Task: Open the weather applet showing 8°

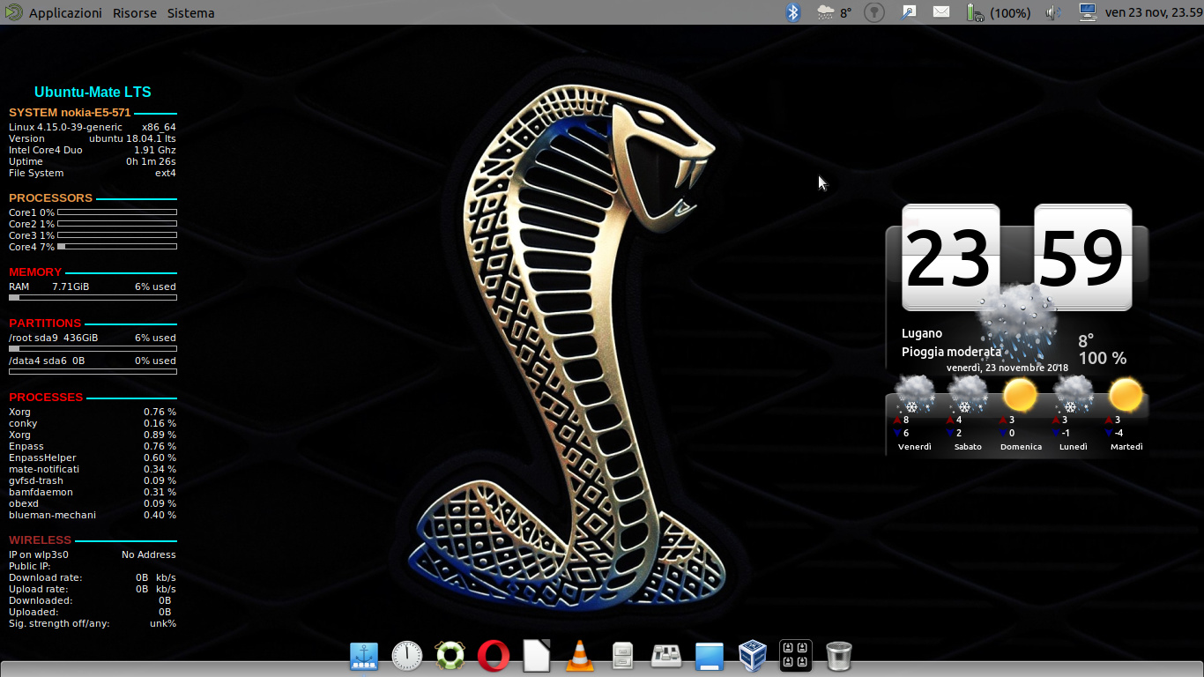Action: pyautogui.click(x=835, y=12)
